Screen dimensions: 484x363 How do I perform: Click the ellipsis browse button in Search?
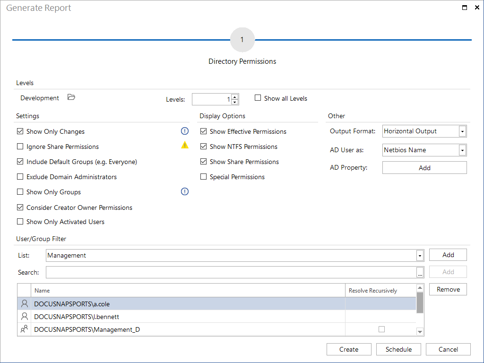[420, 273]
